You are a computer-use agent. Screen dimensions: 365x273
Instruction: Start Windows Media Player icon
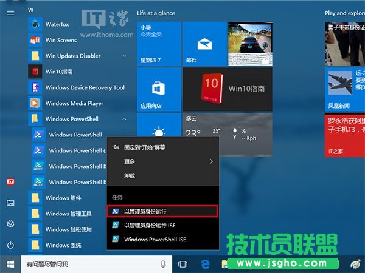(35, 103)
